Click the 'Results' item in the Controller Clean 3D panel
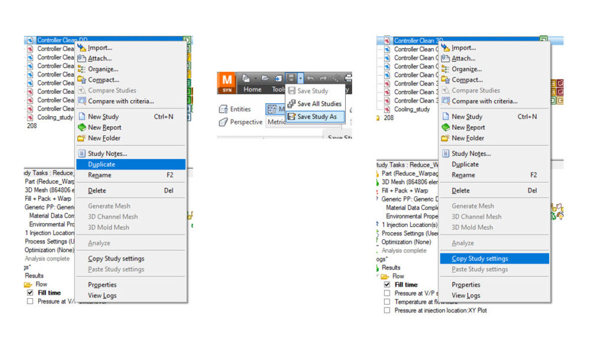The width and height of the screenshot is (604, 353). (391, 268)
